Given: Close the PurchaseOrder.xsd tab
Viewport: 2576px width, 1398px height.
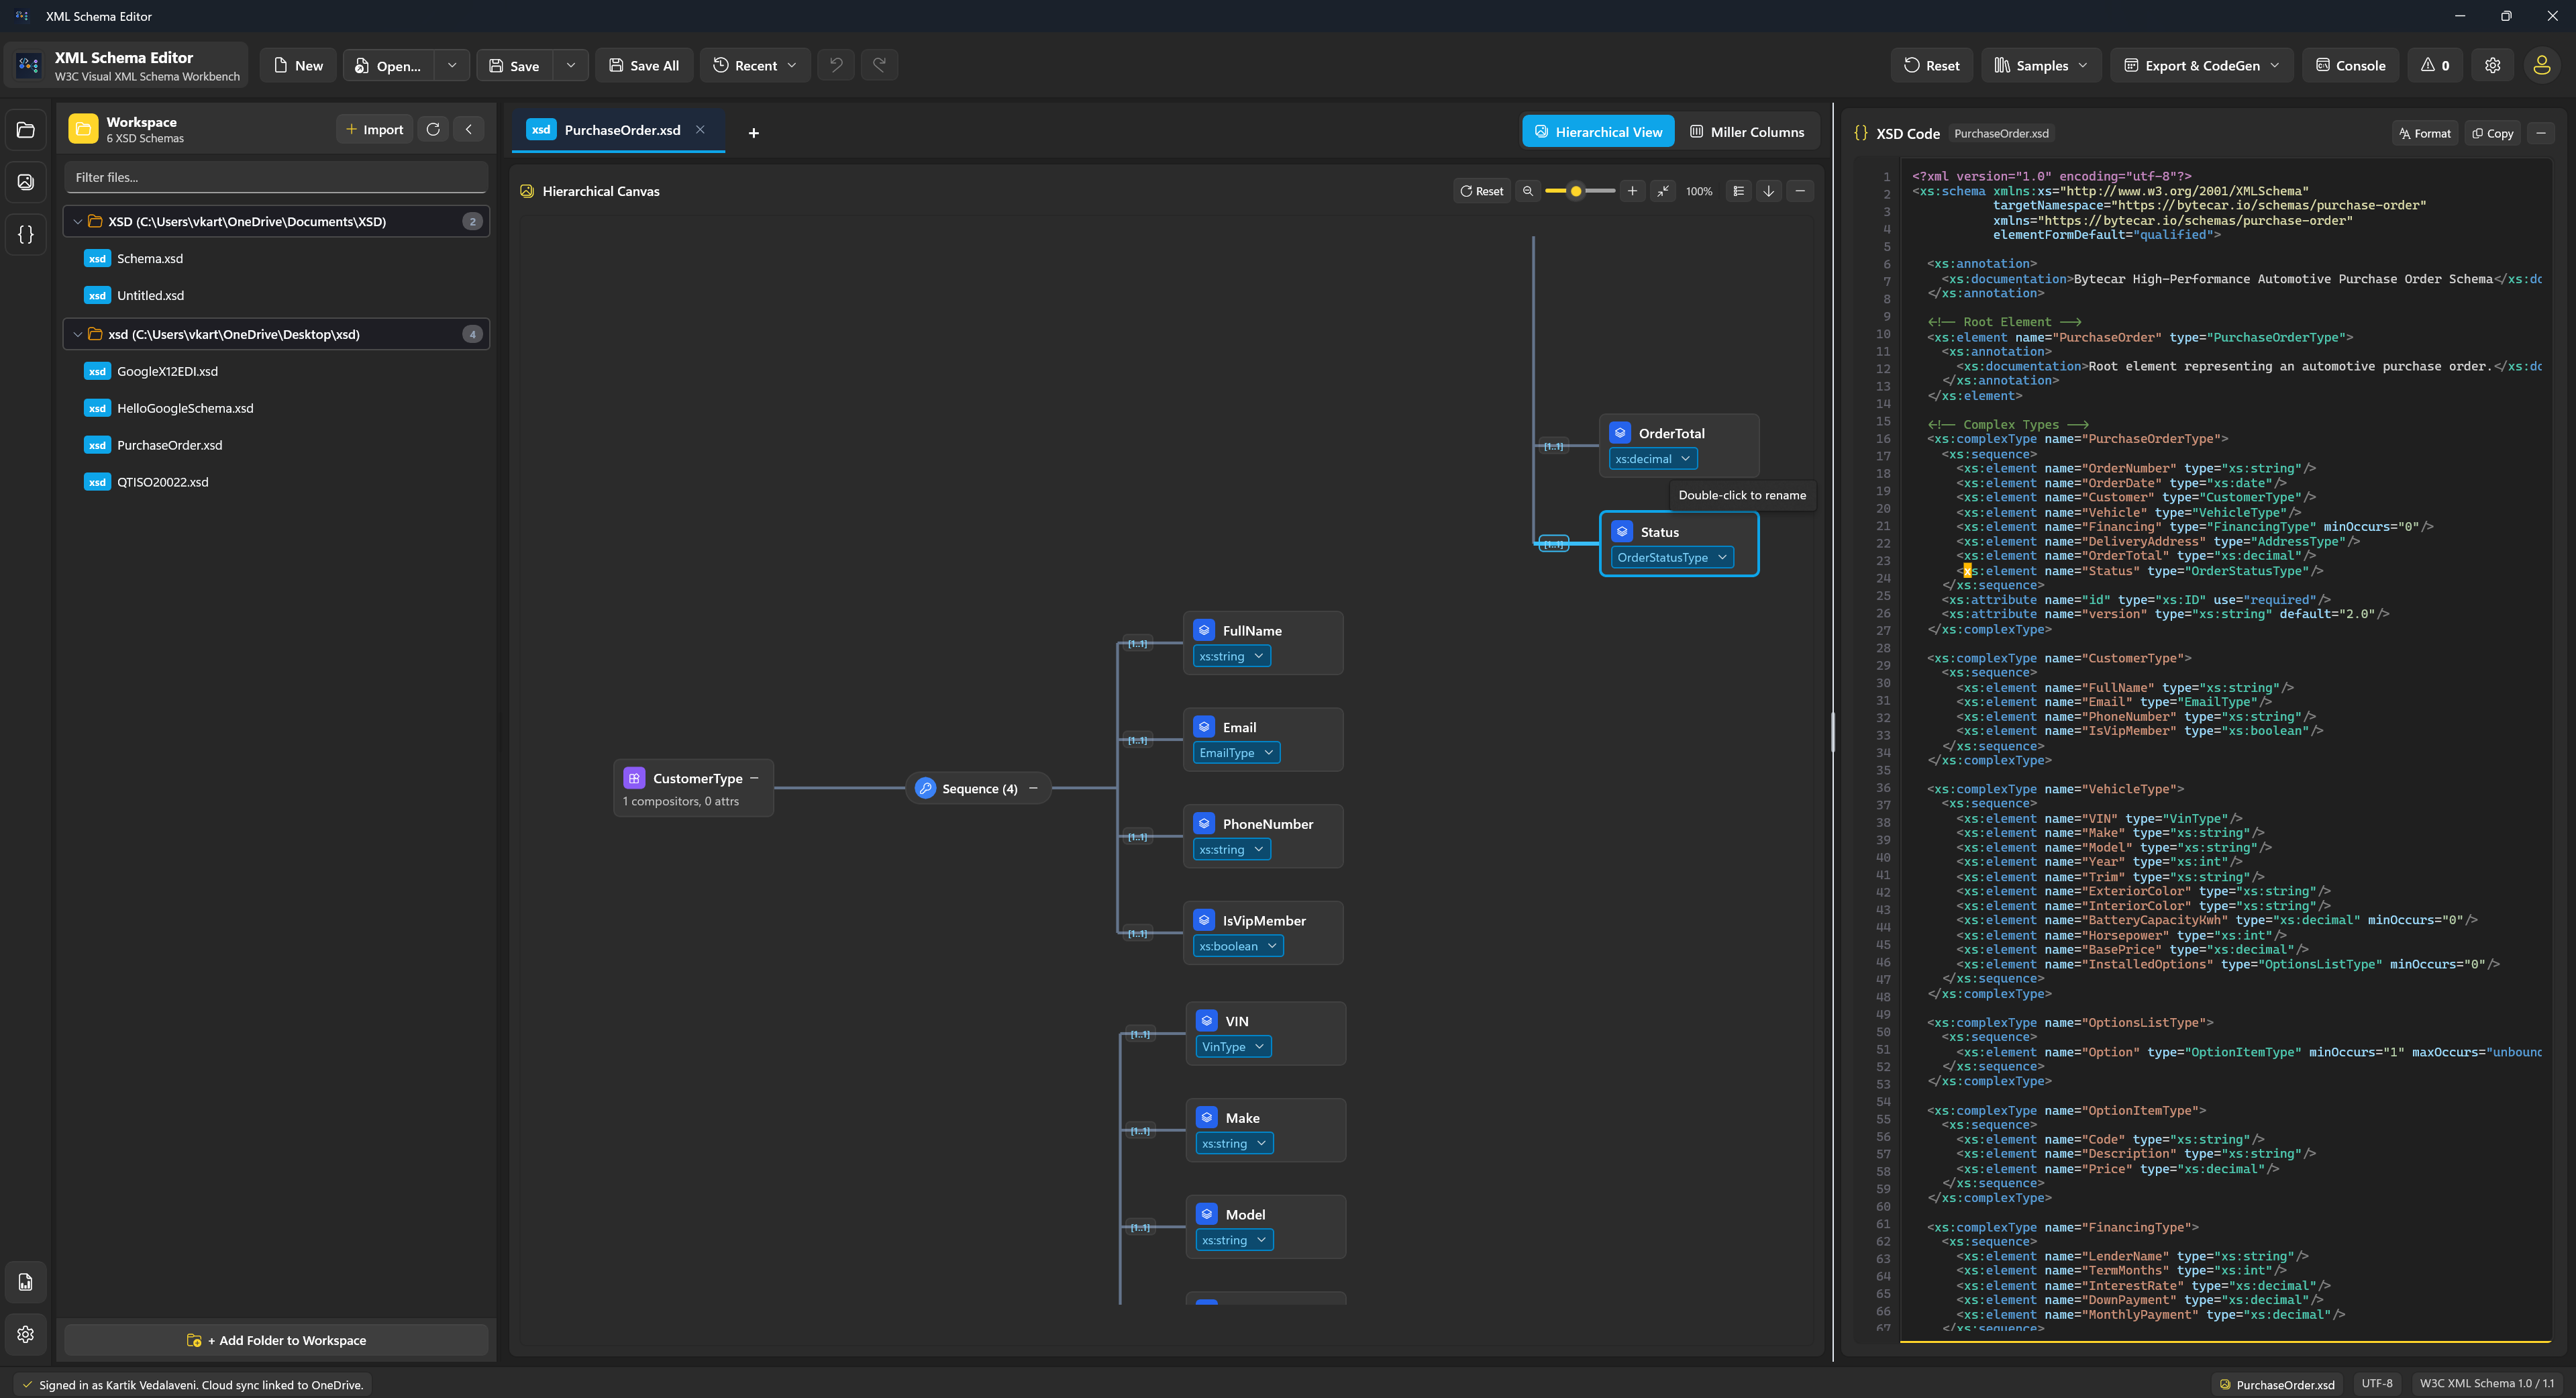Looking at the screenshot, I should [700, 130].
